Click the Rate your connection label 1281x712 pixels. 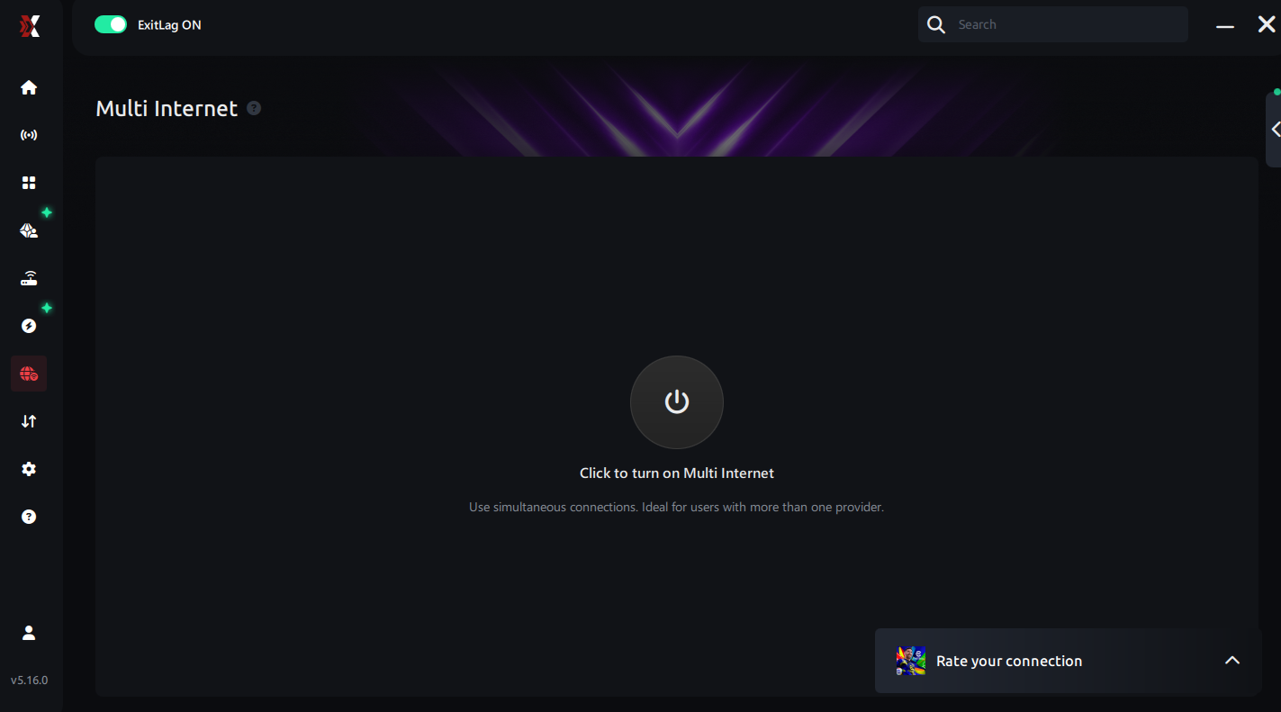click(1009, 661)
